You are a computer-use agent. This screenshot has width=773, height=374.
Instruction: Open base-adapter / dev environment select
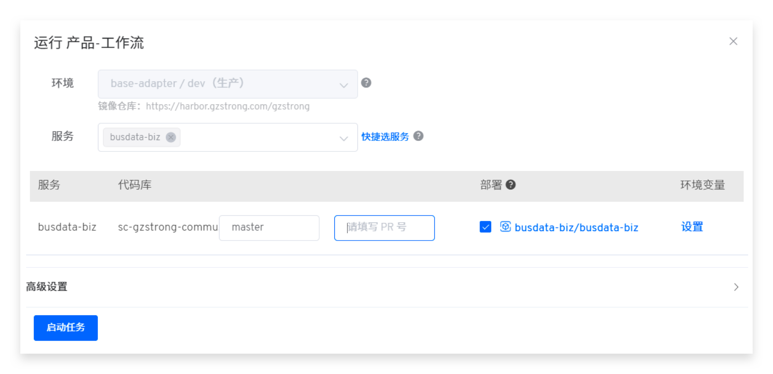tap(222, 84)
